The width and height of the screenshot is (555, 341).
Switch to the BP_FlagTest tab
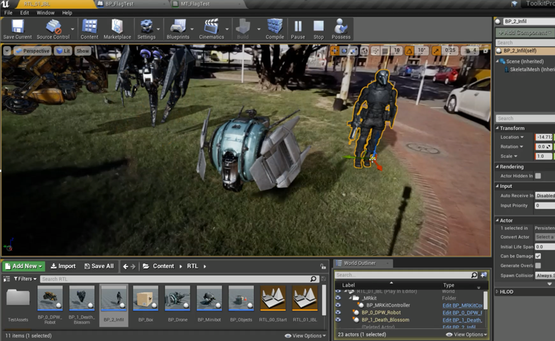pos(119,4)
